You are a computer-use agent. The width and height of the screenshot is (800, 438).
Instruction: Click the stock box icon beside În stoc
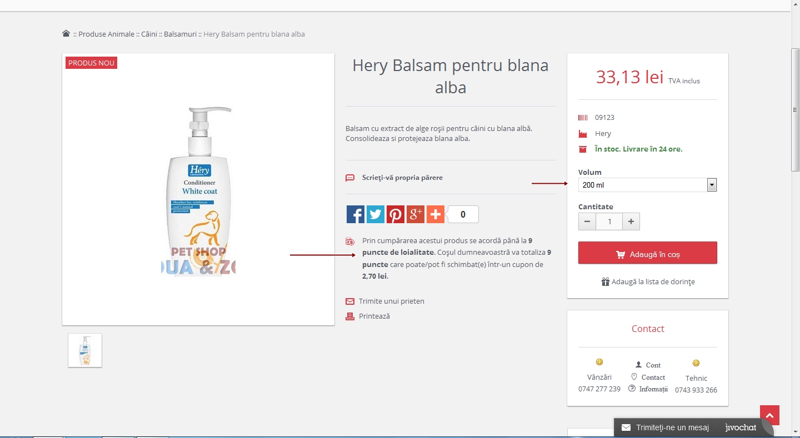[583, 149]
